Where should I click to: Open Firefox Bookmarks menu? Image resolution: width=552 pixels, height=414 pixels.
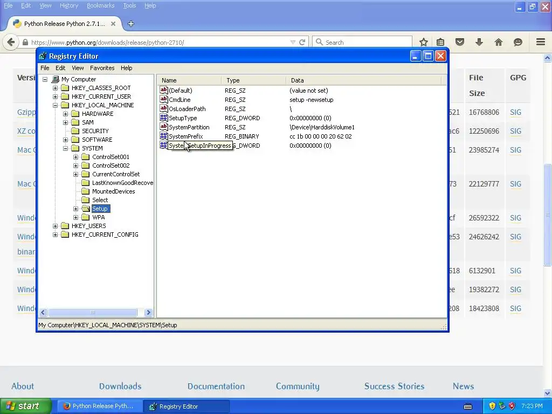(100, 5)
